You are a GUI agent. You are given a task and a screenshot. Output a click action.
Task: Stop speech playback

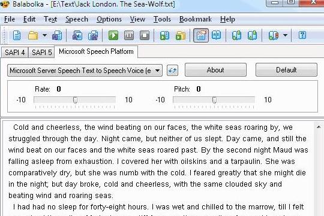145,35
